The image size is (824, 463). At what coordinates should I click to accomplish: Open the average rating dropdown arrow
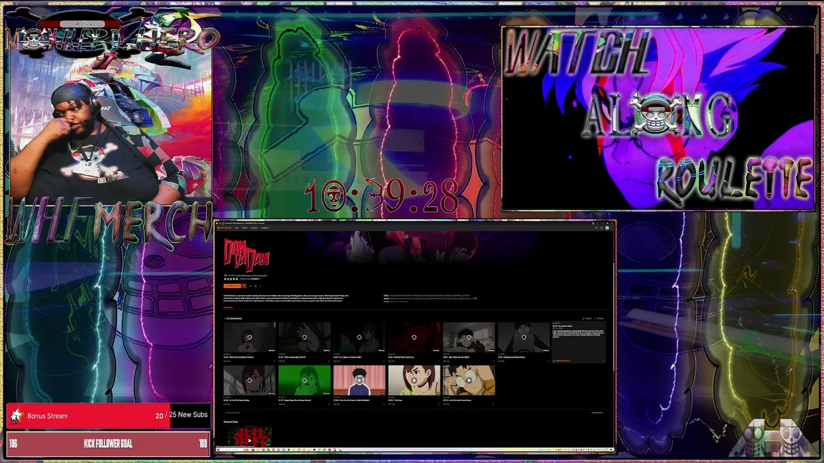click(260, 279)
